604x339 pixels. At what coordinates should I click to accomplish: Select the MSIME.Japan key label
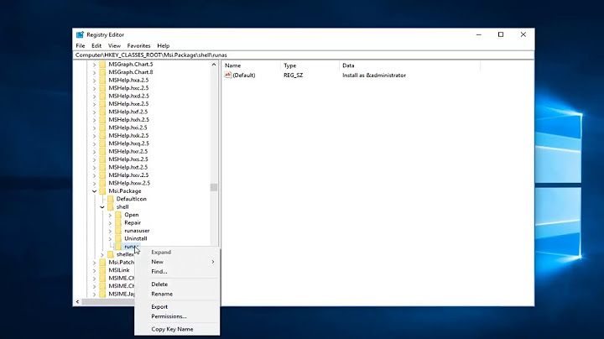pyautogui.click(x=122, y=294)
